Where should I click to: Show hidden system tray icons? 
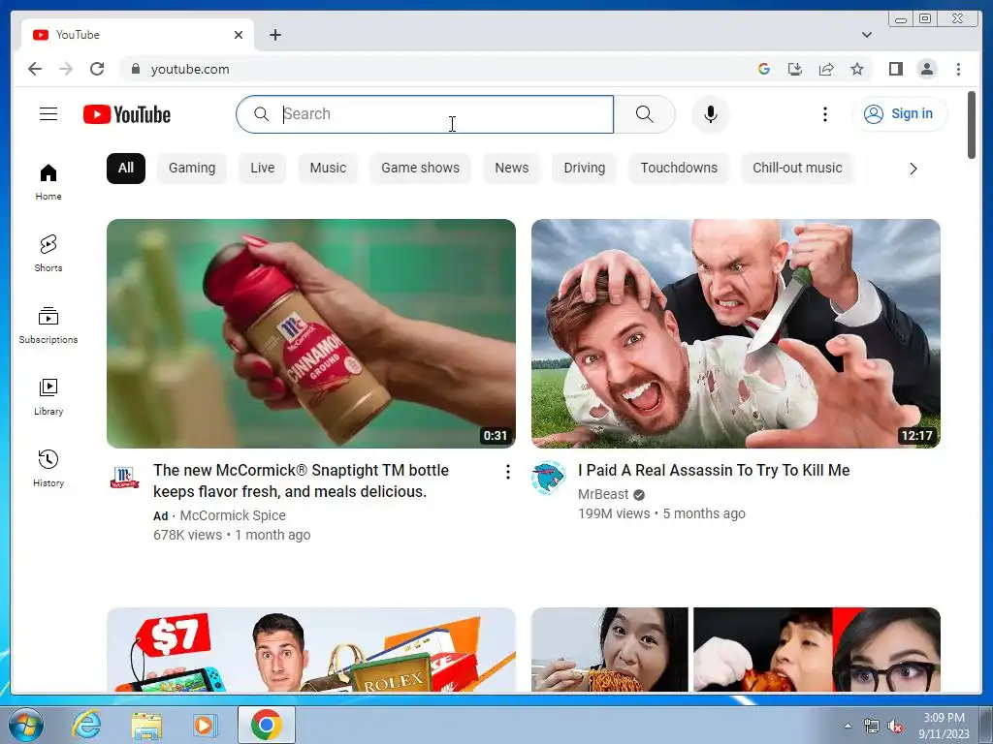pos(848,726)
